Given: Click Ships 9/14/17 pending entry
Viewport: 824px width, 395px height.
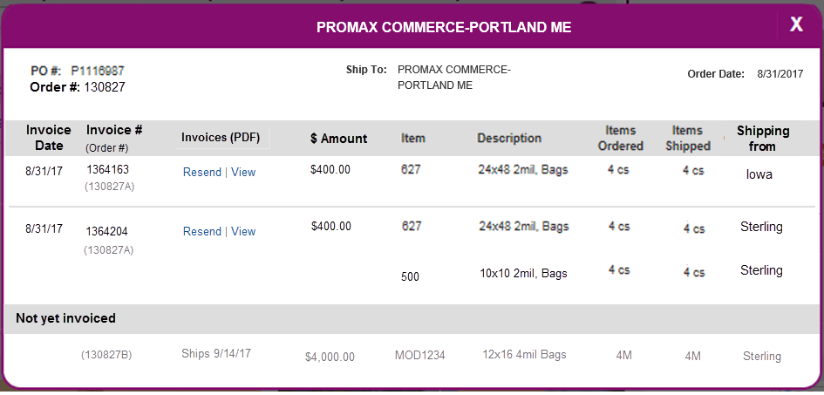Looking at the screenshot, I should pos(216,353).
